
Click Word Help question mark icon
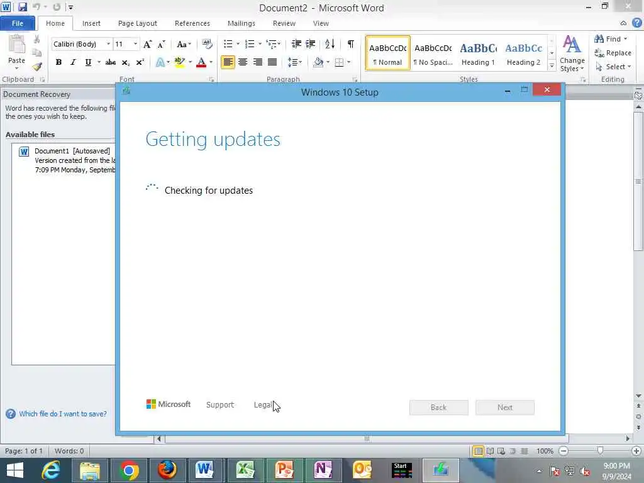pos(637,23)
